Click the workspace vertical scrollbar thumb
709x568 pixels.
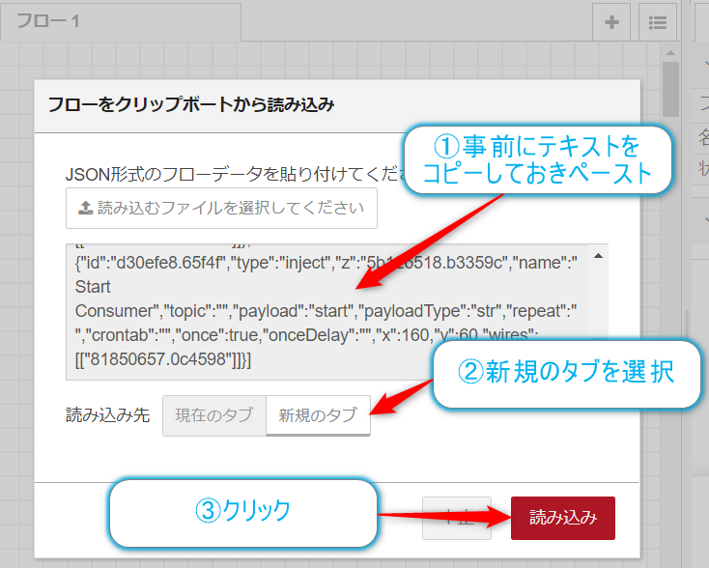670,89
